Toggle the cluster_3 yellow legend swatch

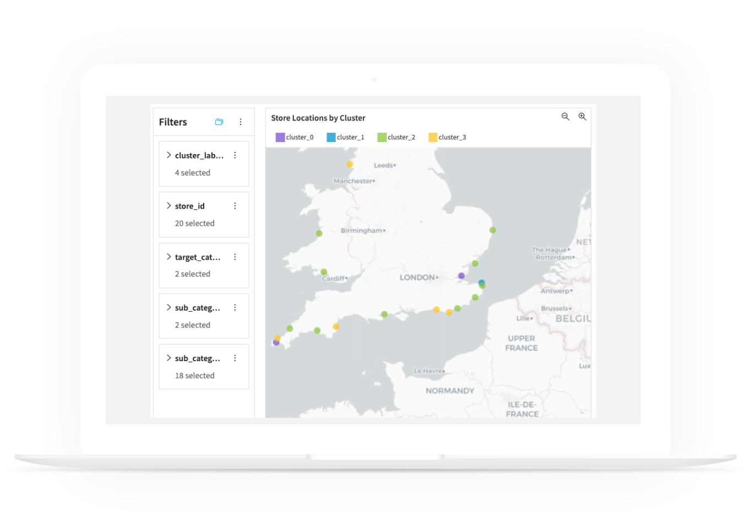[433, 137]
